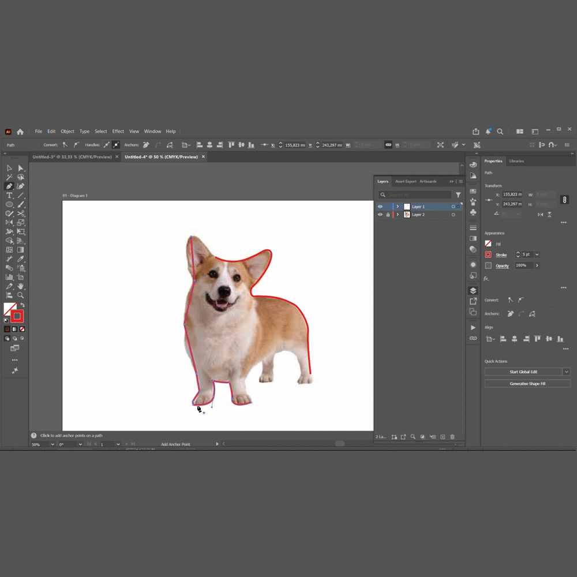The image size is (577, 577).
Task: Select the Pen tool
Action: 9,186
